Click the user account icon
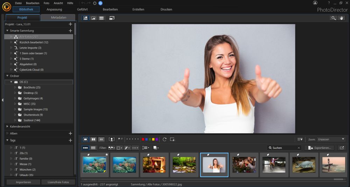Screen dimensions: 350x187 (x=315, y=3)
